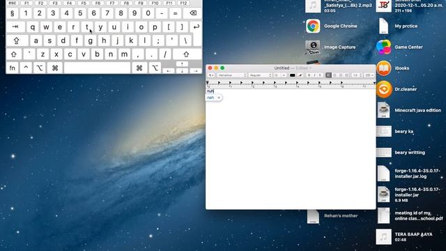Image resolution: width=446 pixels, height=251 pixels.
Task: Toggle the left Shift key on the keyboard viewer
Action: pos(14,54)
